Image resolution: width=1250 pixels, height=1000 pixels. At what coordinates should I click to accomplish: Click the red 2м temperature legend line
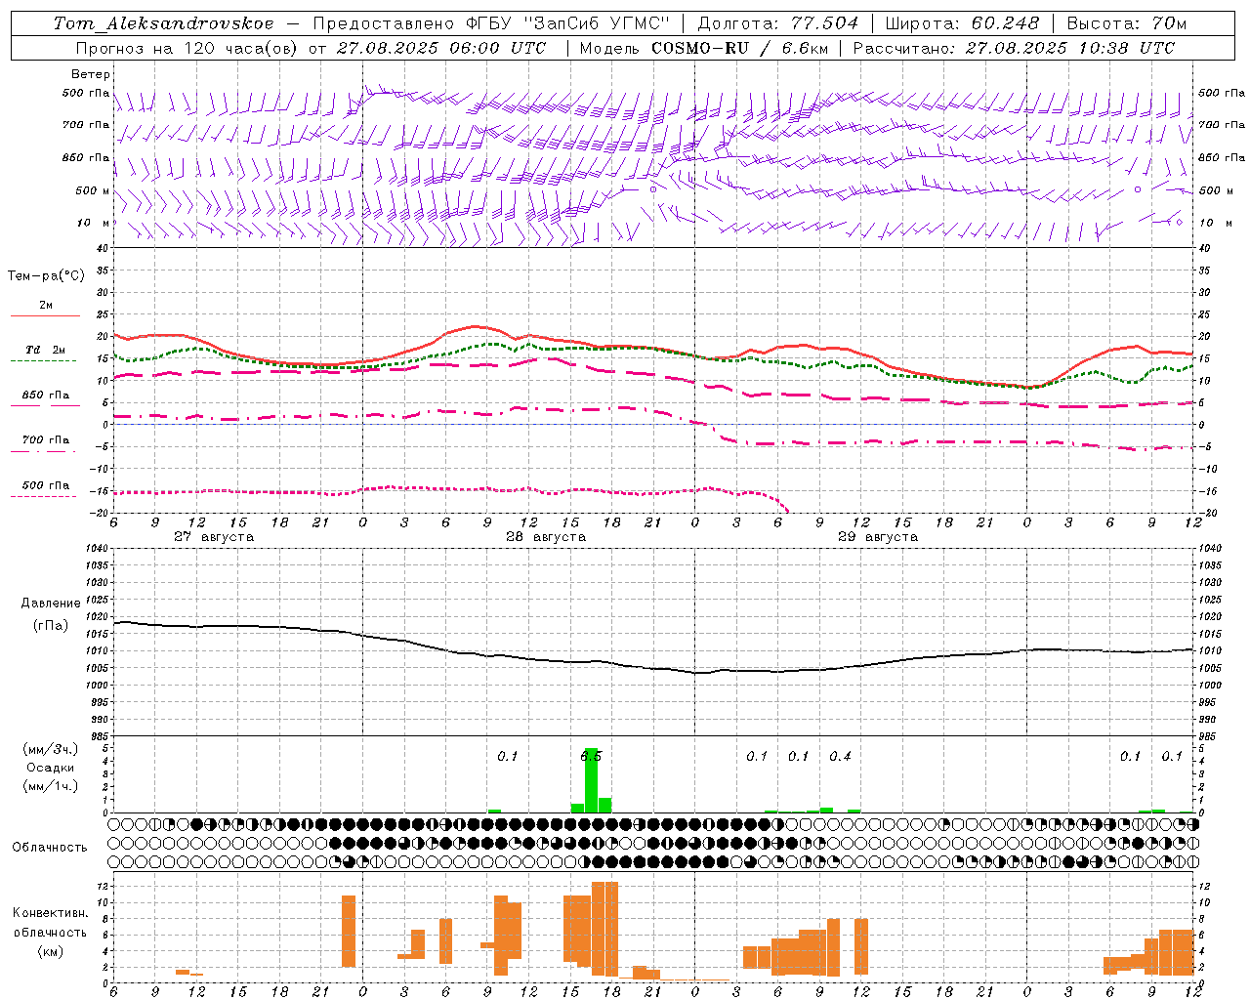pos(45,315)
